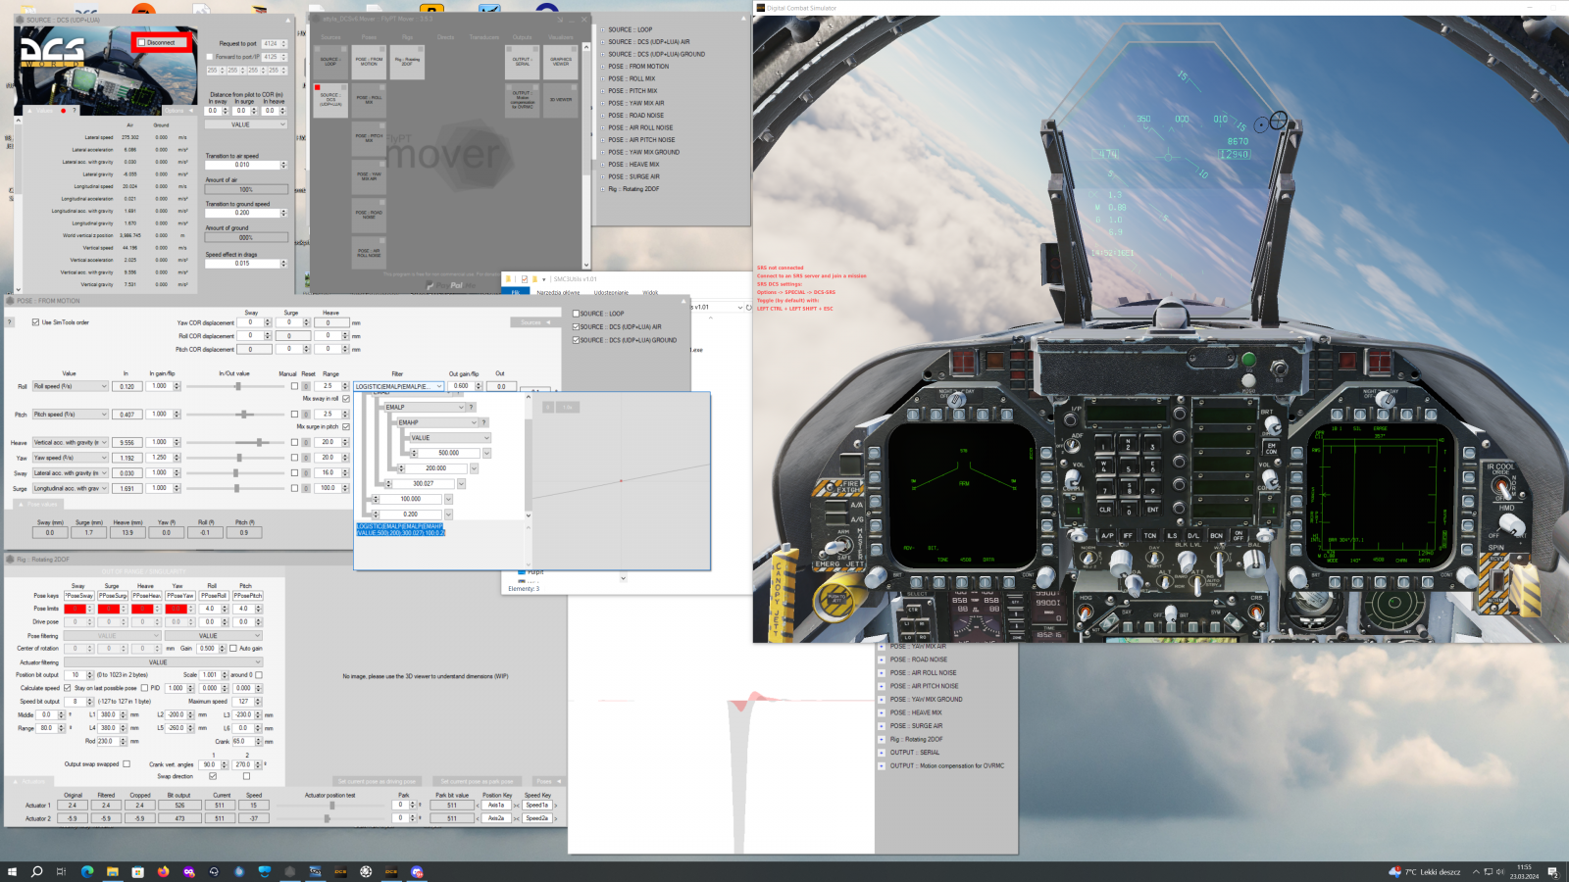Open Roll value dropdown showing Roll speed
The image size is (1569, 882).
pos(71,386)
